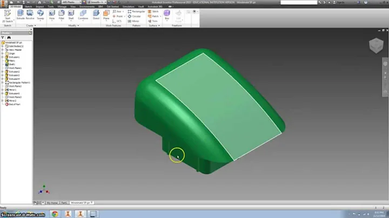The height and width of the screenshot is (218, 389).
Task: Select the Patch surface tool
Action: click(154, 16)
